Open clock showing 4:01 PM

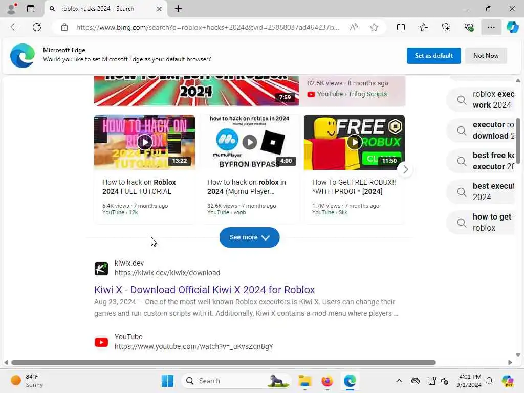pos(469,381)
